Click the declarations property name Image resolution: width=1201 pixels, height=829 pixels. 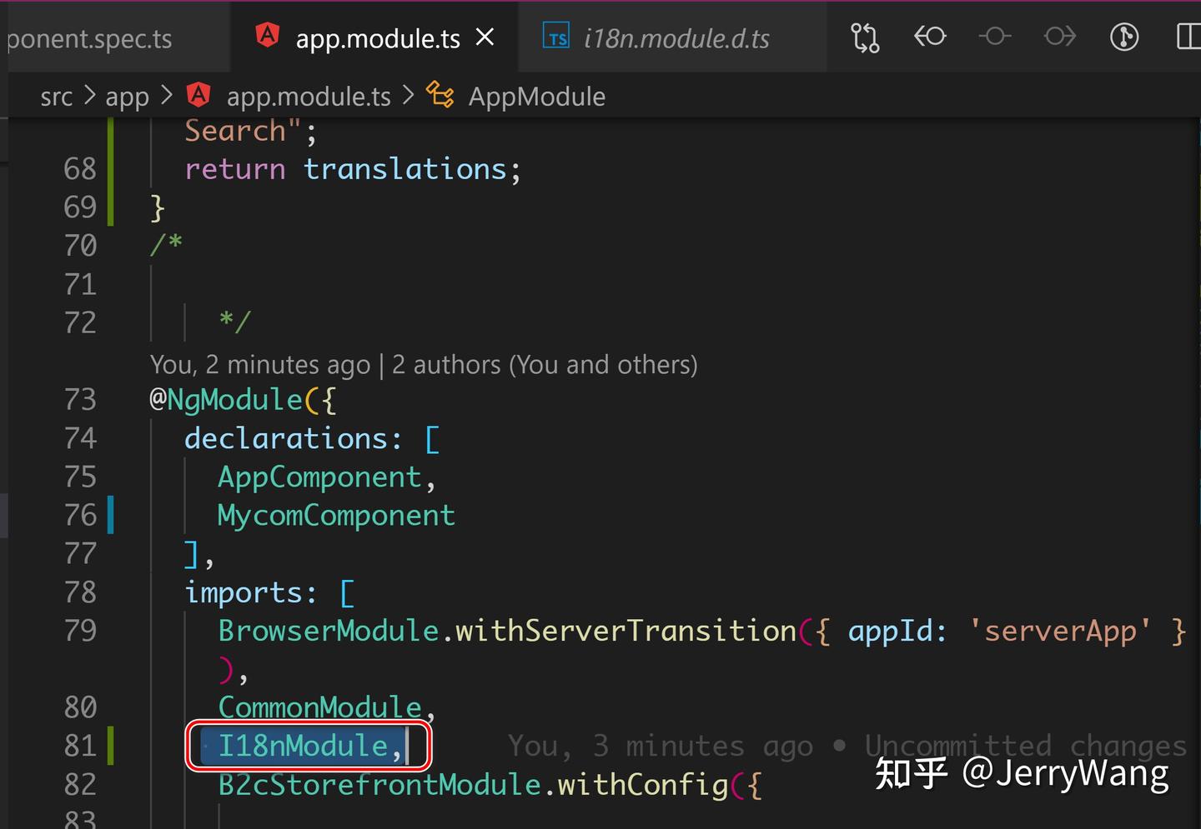[x=286, y=438]
